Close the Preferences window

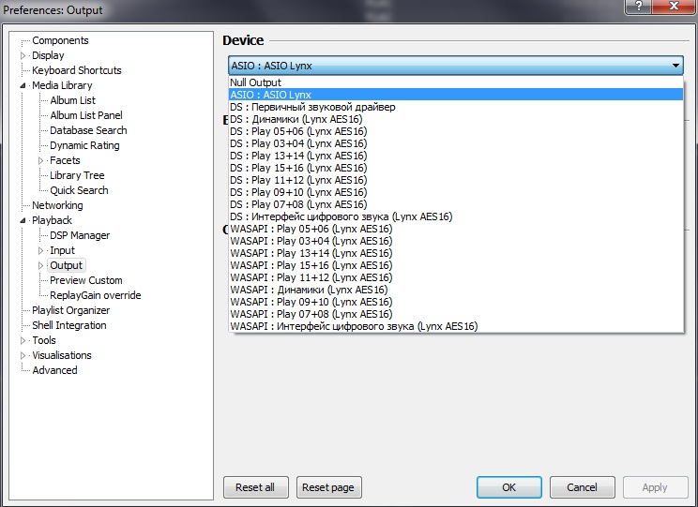coord(674,7)
